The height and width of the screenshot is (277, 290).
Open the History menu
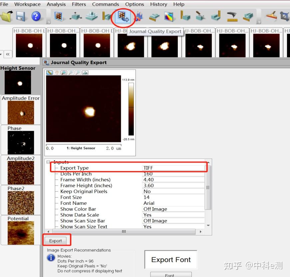[159, 4]
